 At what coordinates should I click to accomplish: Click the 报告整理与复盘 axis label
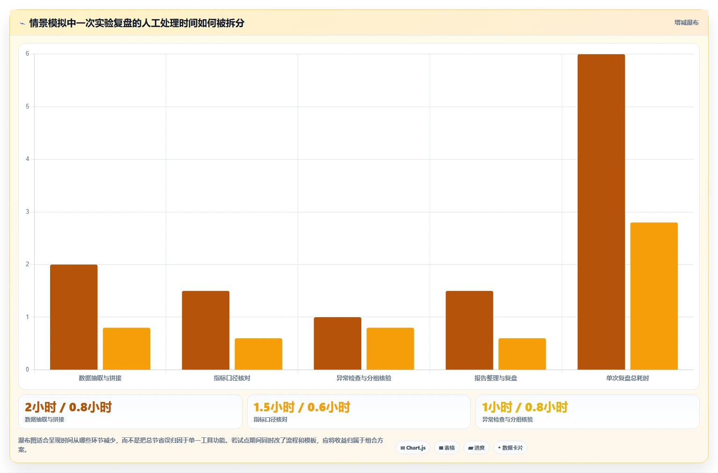pos(496,378)
